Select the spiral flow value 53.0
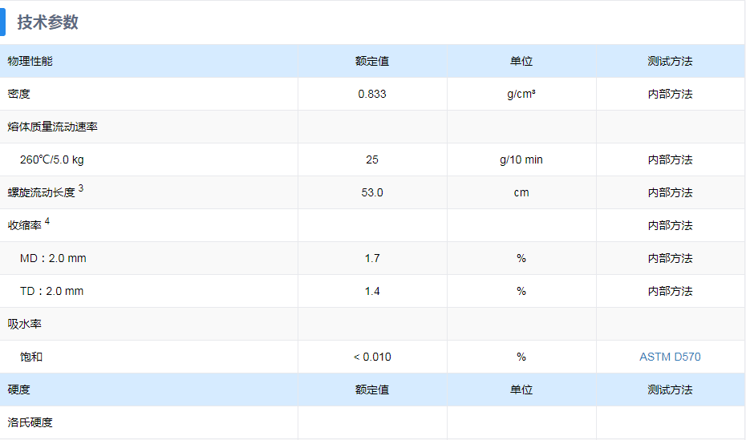746x440 pixels. tap(372, 192)
